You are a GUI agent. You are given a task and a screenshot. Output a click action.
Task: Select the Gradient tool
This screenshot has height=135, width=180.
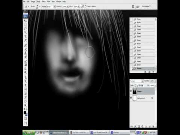[x=25, y=65]
